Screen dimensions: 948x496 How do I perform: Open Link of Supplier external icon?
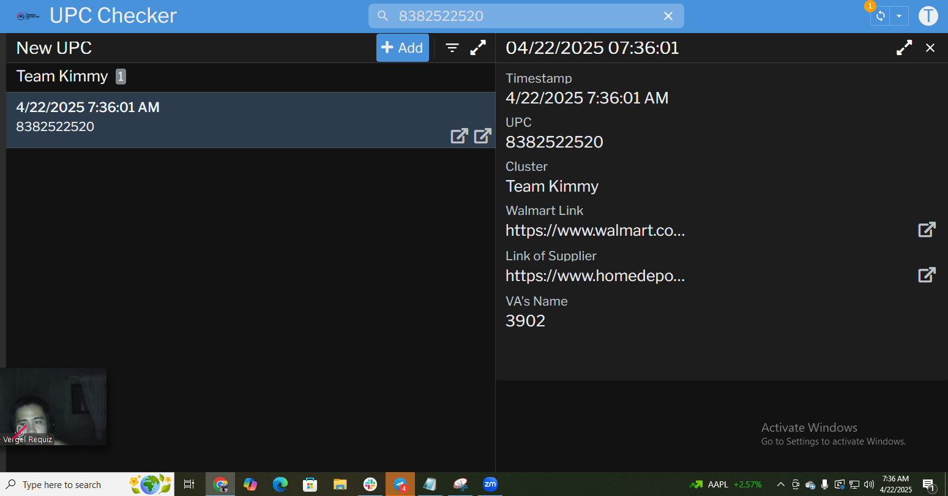tap(927, 275)
